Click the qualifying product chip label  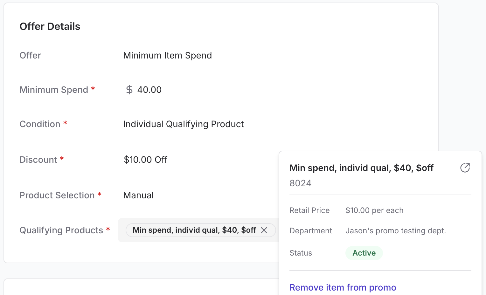(x=194, y=230)
